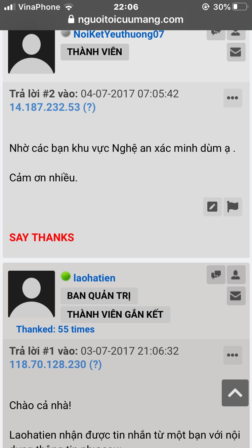The width and height of the screenshot is (252, 448).
Task: Open user profile icon beside laohatien
Action: 236,275
